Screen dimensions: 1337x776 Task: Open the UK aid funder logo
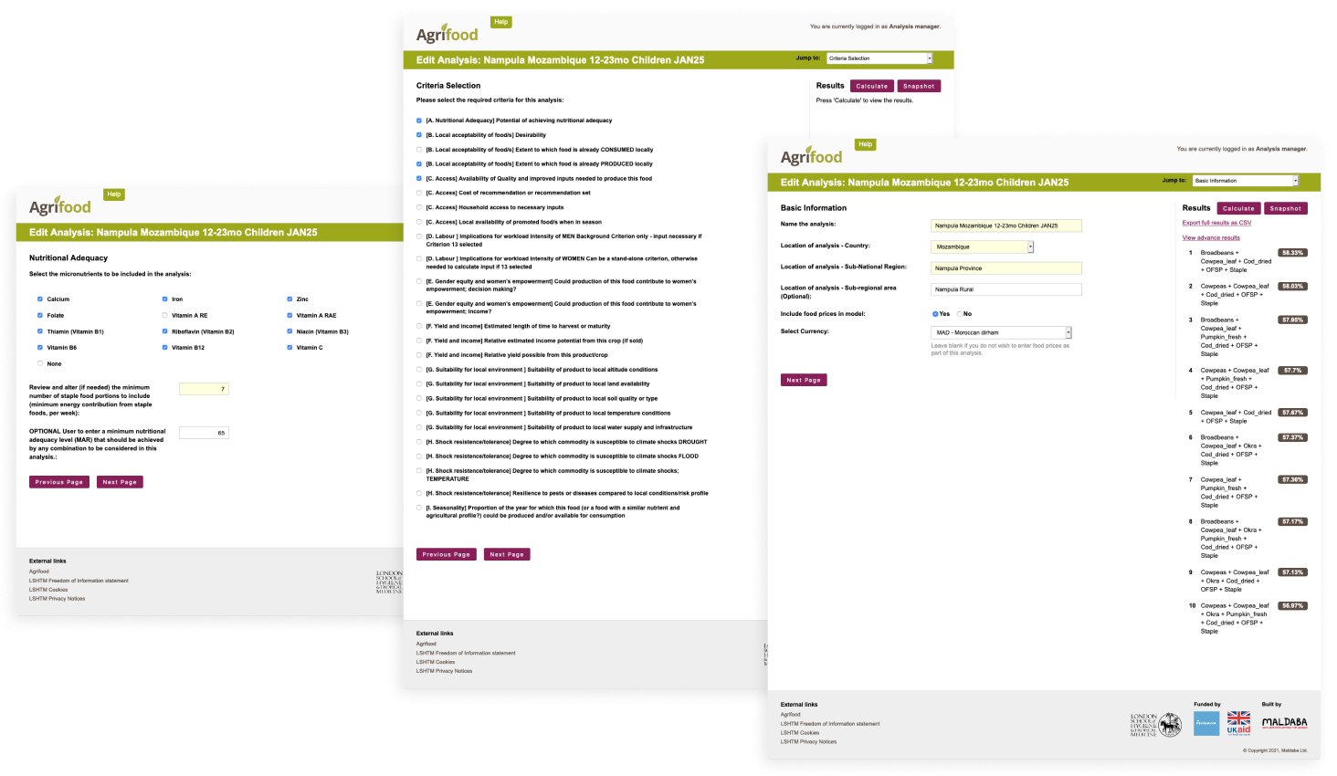[x=1238, y=723]
